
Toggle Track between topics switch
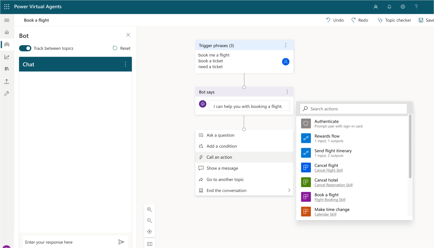[25, 48]
